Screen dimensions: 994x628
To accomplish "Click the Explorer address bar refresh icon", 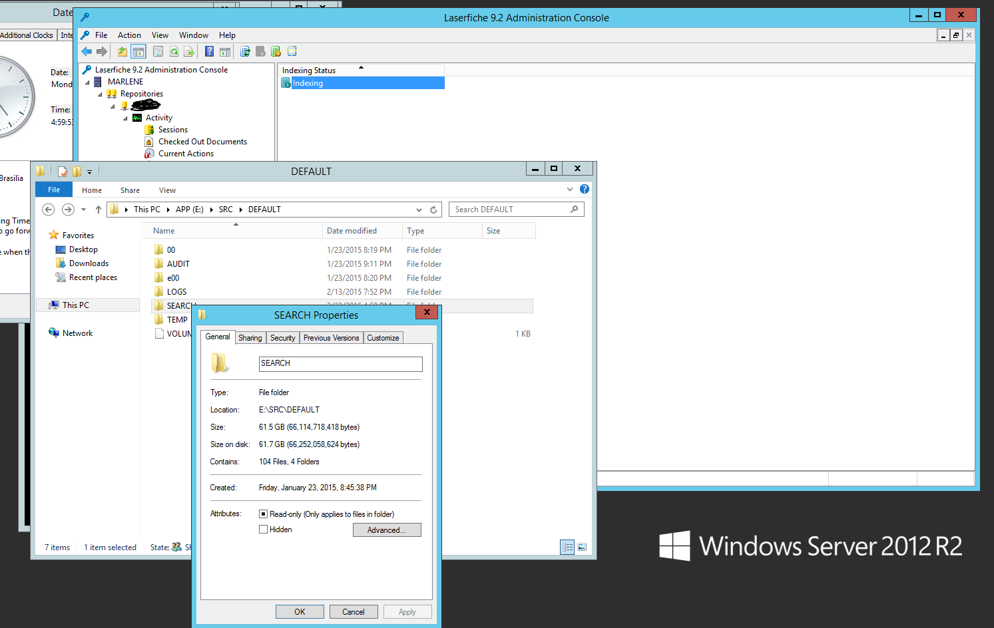I will (x=433, y=210).
